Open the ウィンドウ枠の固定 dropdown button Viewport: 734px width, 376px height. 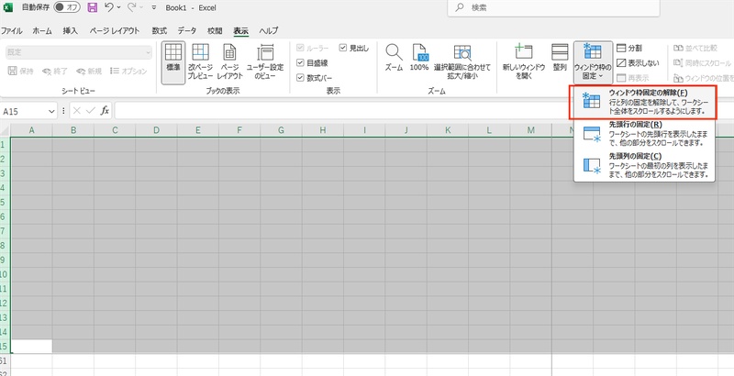pyautogui.click(x=593, y=62)
